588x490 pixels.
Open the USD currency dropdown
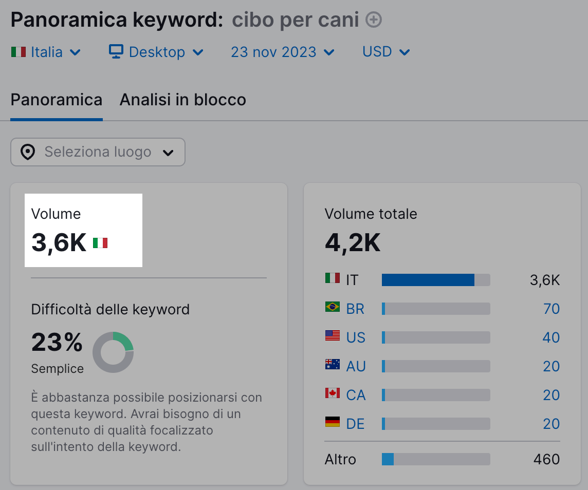click(385, 51)
